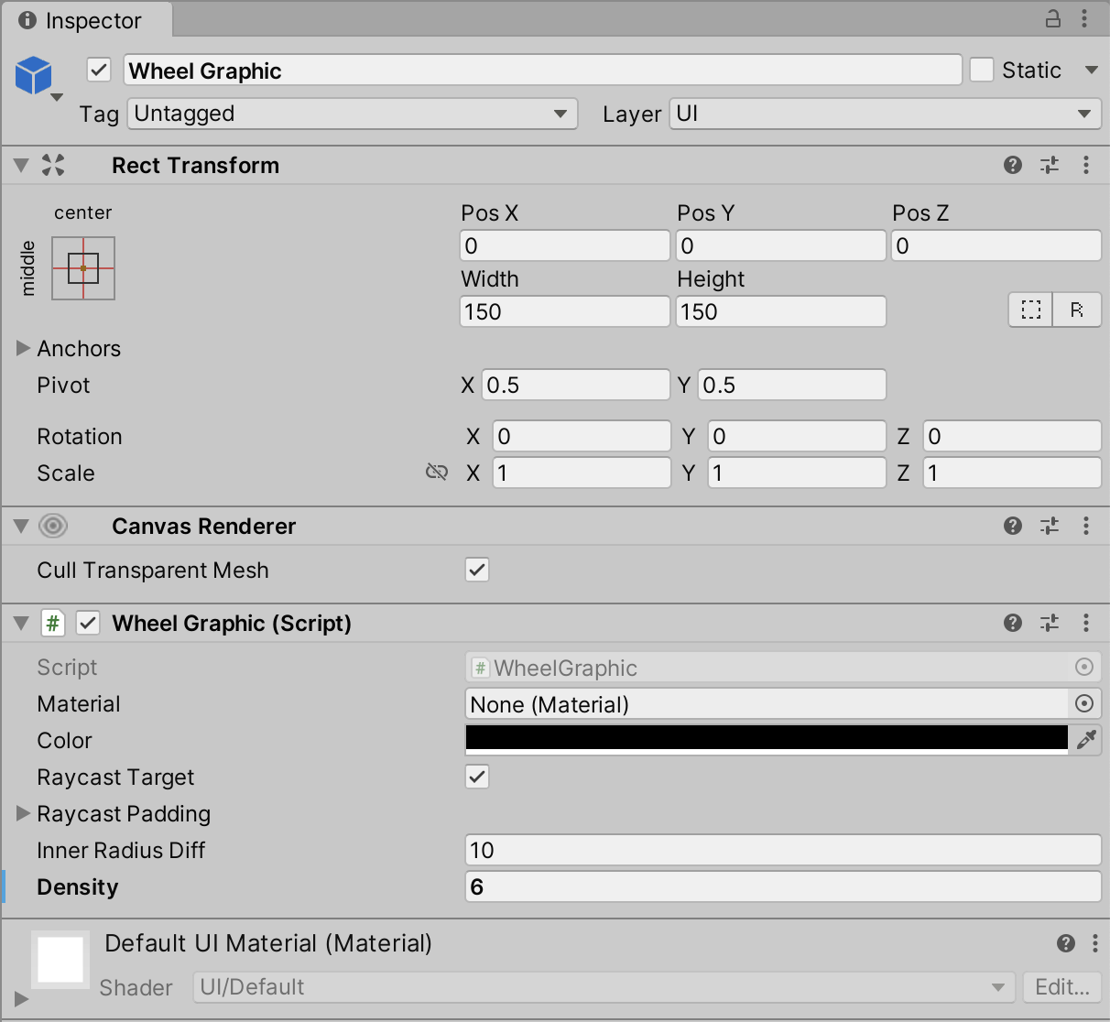1110x1022 pixels.
Task: Click the color eyedropper picker icon
Action: pyautogui.click(x=1086, y=740)
